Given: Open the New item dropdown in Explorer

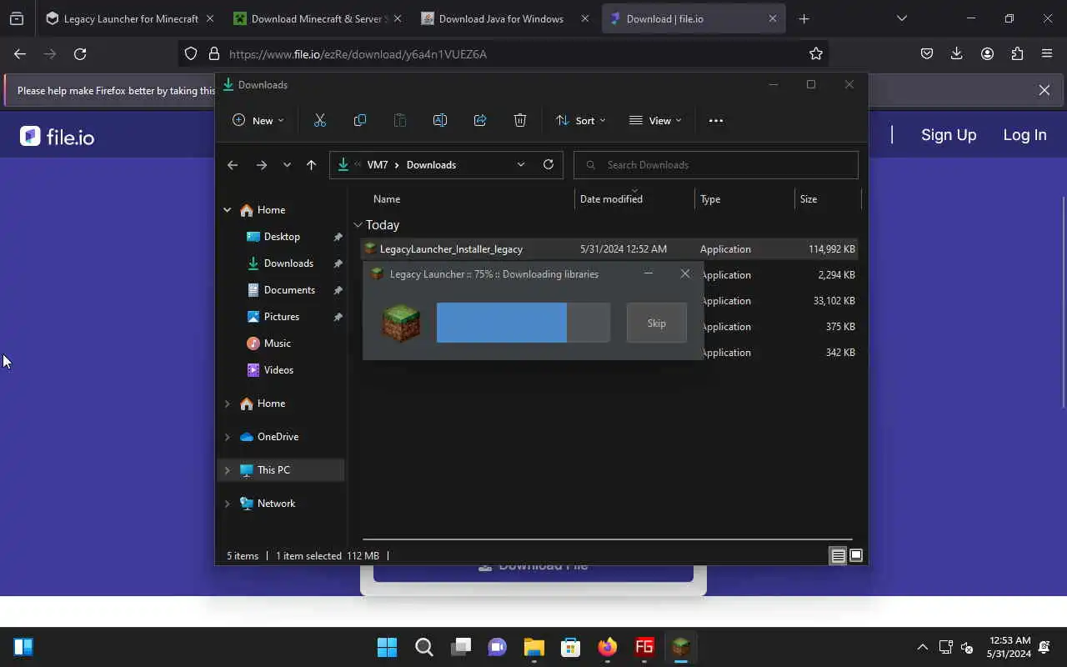Looking at the screenshot, I should click(258, 120).
